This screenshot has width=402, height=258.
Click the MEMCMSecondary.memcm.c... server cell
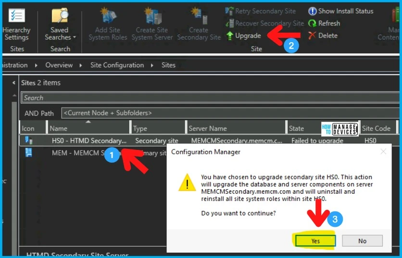coord(237,141)
